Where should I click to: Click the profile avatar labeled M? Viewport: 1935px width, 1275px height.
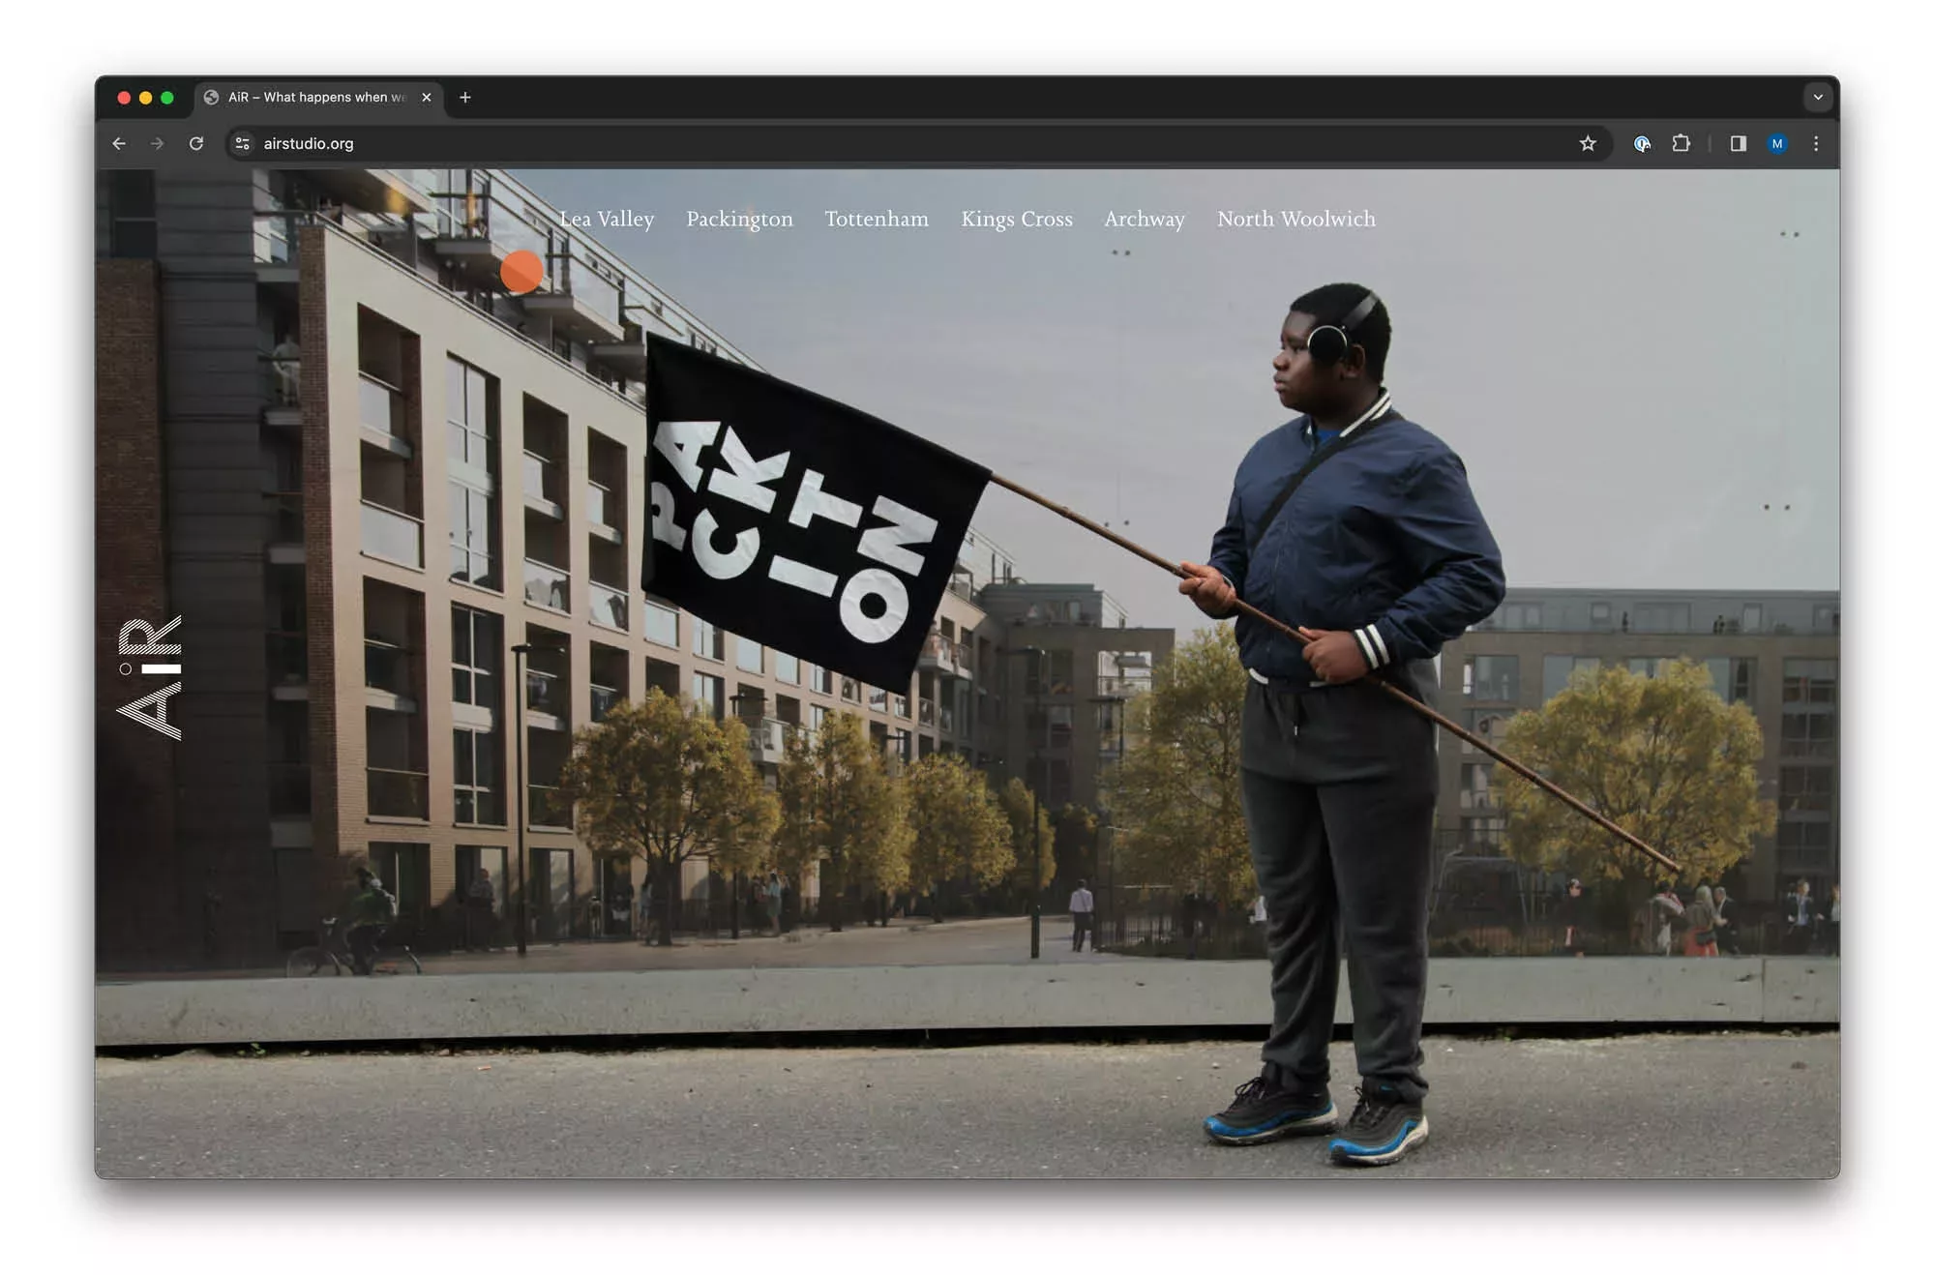click(1777, 143)
